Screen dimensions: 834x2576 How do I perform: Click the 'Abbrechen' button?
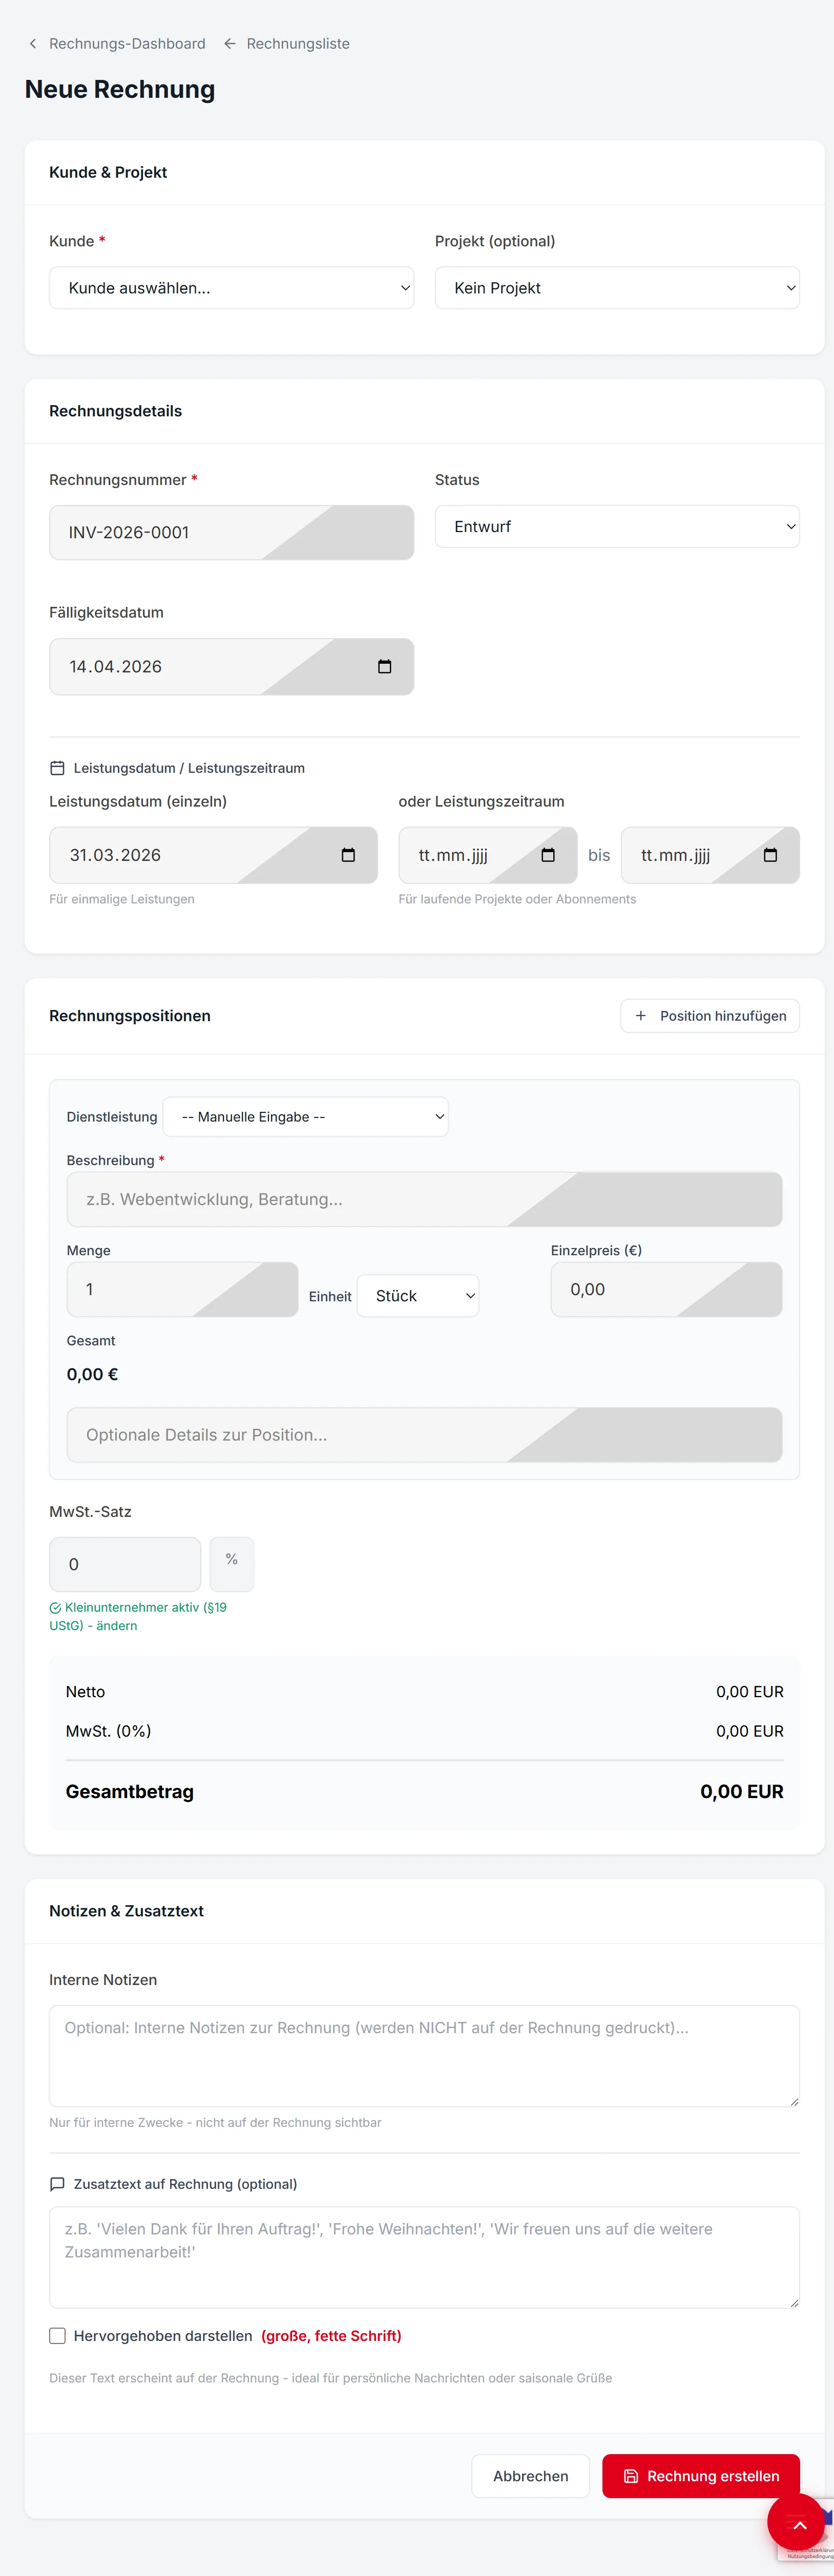point(530,2476)
